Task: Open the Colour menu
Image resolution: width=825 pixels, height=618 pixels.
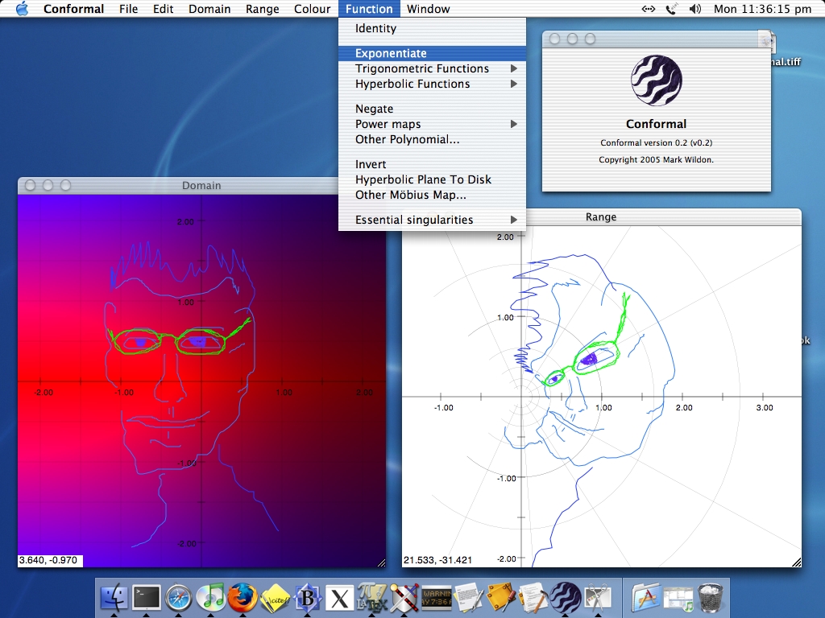Action: pyautogui.click(x=312, y=9)
